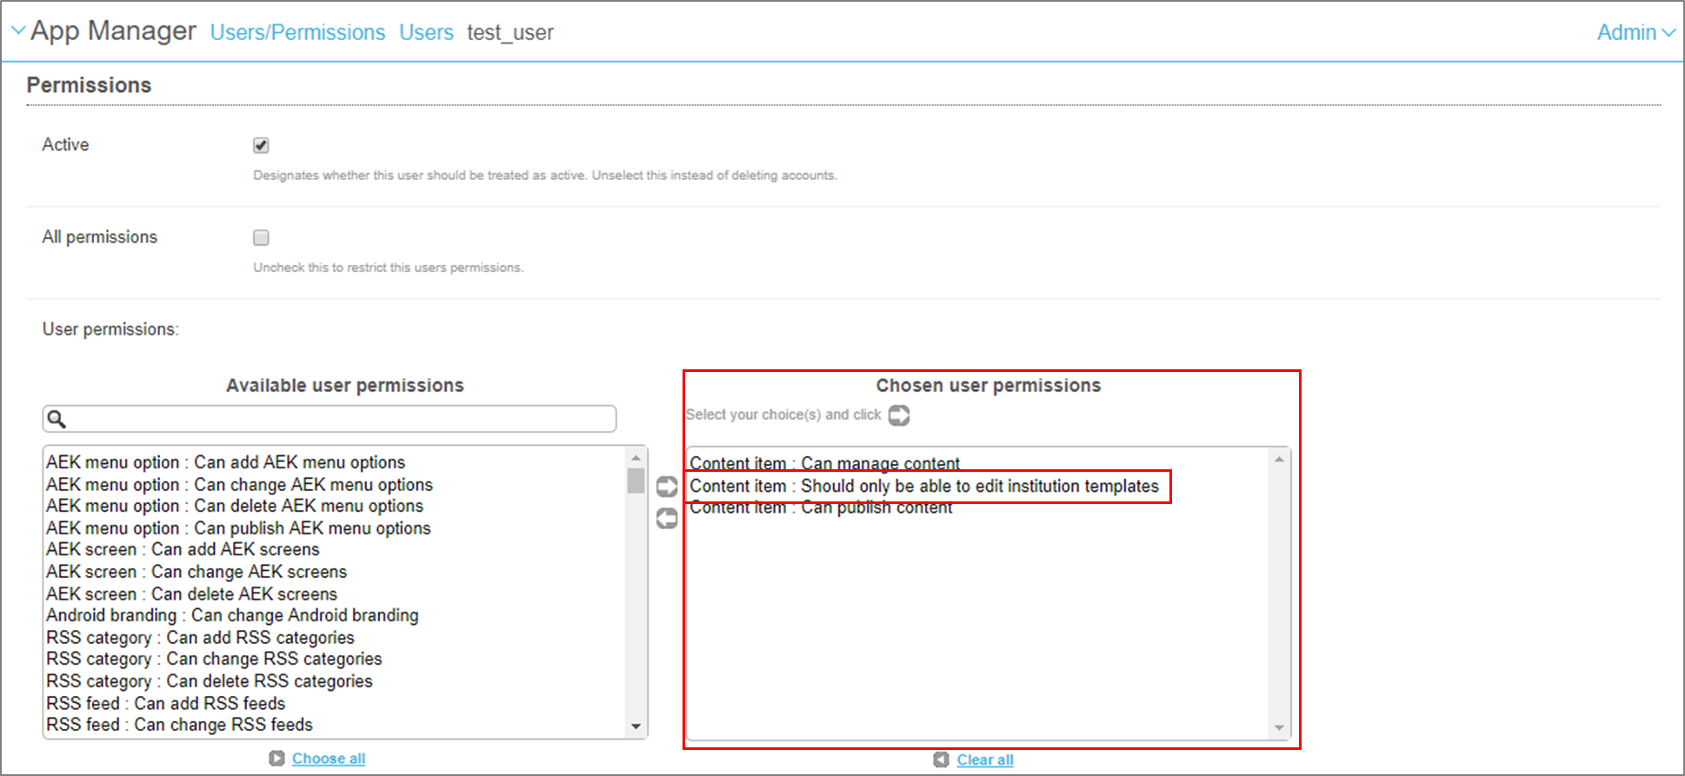1685x776 pixels.
Task: Select chosen 'Can manage content' permission
Action: (x=824, y=463)
